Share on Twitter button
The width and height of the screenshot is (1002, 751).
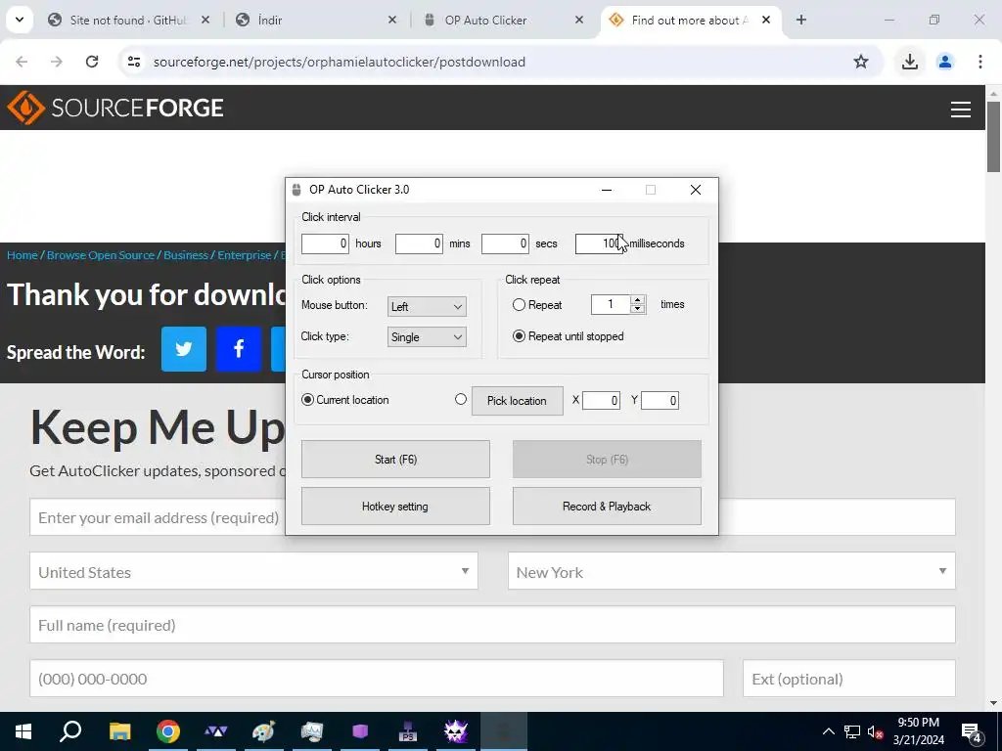tap(184, 349)
